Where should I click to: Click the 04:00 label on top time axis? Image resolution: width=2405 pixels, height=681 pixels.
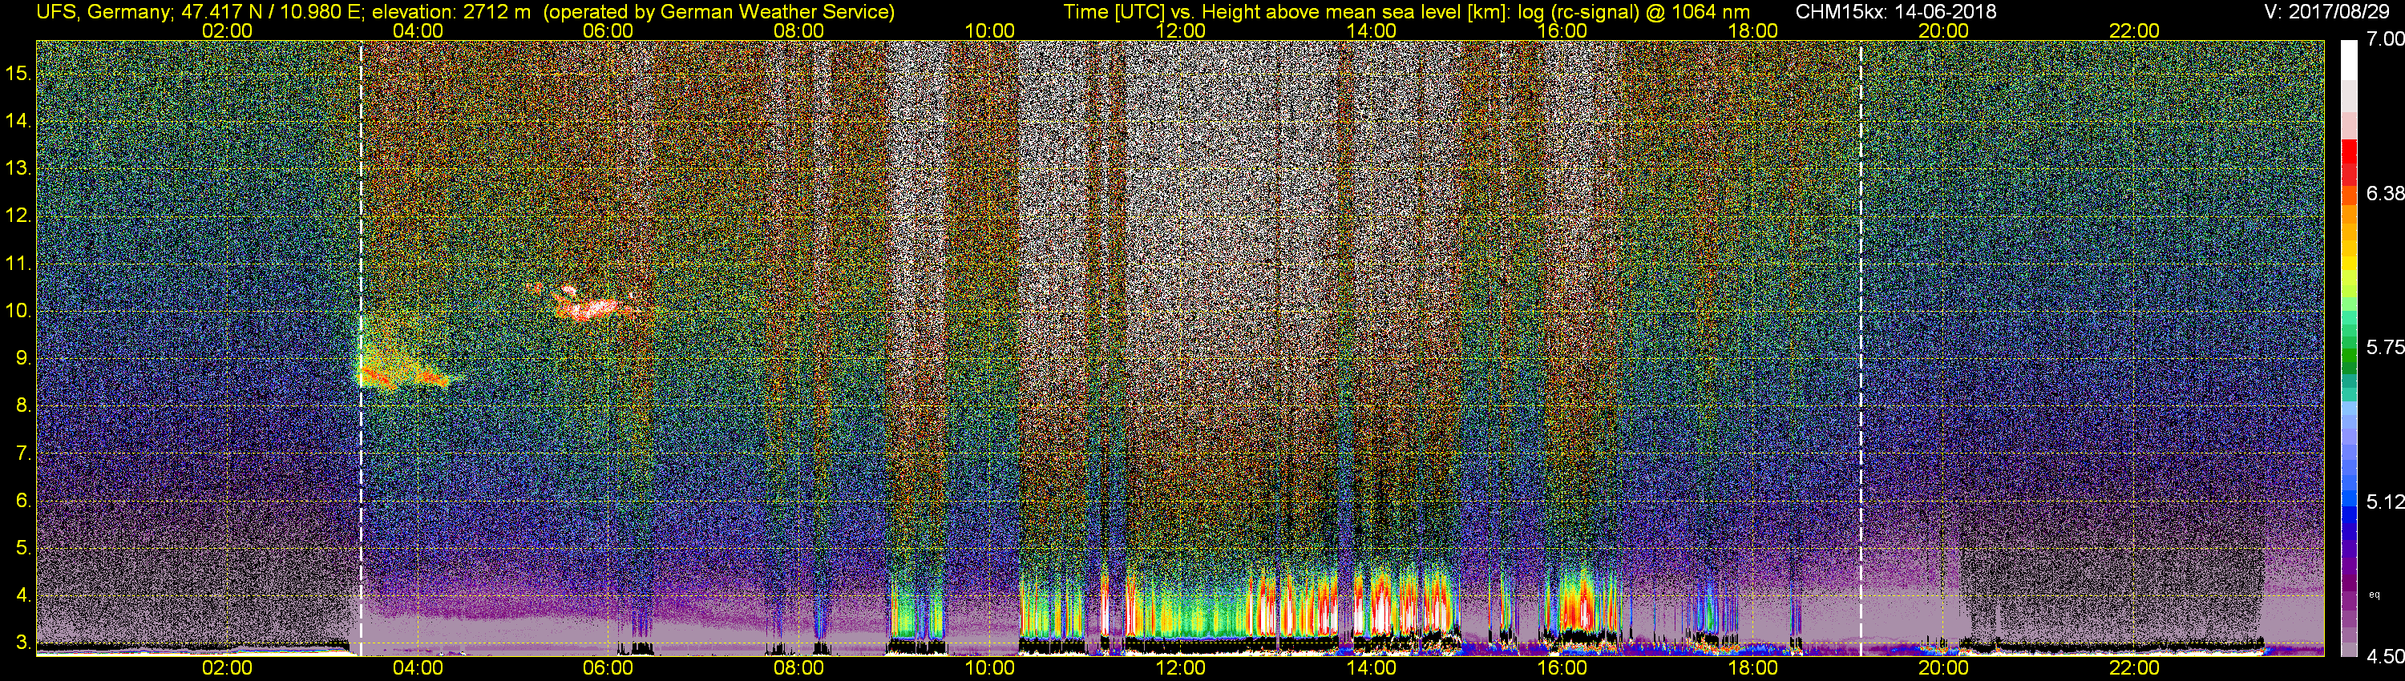(x=418, y=30)
